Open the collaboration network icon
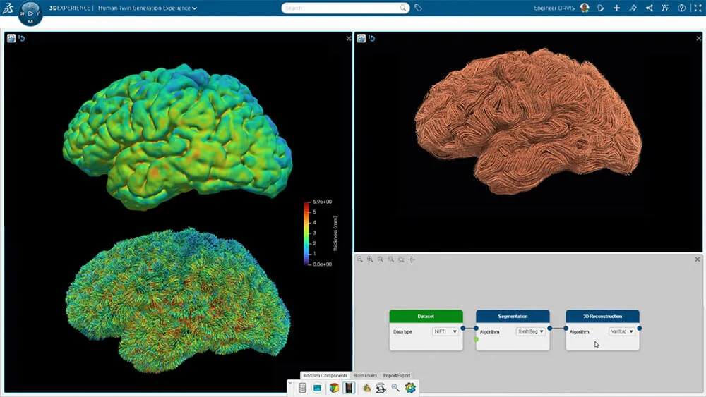Image resolution: width=706 pixels, height=397 pixels. click(x=650, y=8)
